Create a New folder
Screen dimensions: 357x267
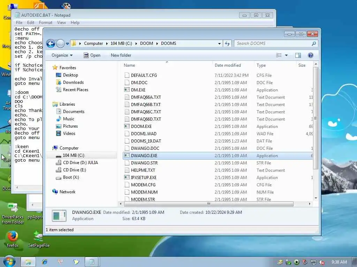121,55
